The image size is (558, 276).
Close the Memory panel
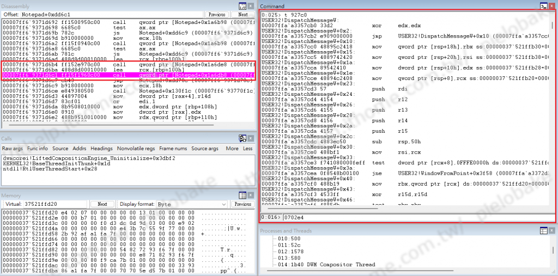coord(251,195)
